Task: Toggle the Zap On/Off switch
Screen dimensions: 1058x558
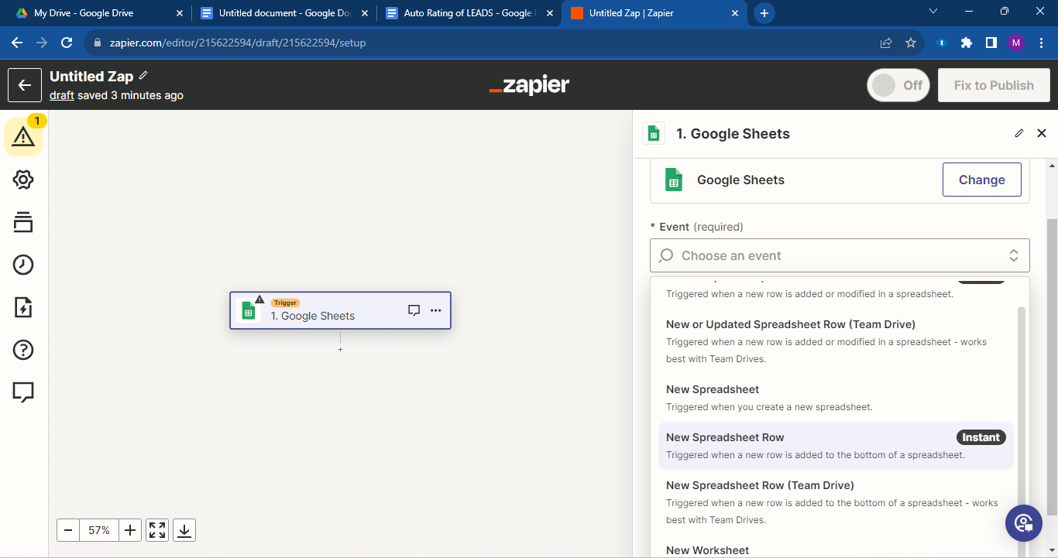Action: (x=898, y=85)
